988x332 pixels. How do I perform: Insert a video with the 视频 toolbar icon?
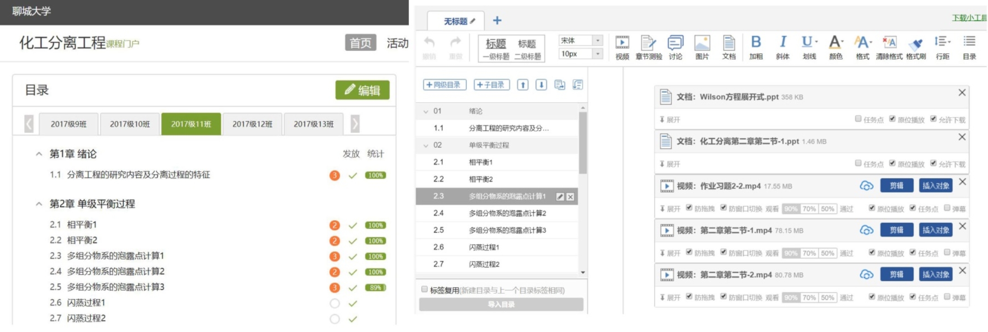click(x=622, y=43)
